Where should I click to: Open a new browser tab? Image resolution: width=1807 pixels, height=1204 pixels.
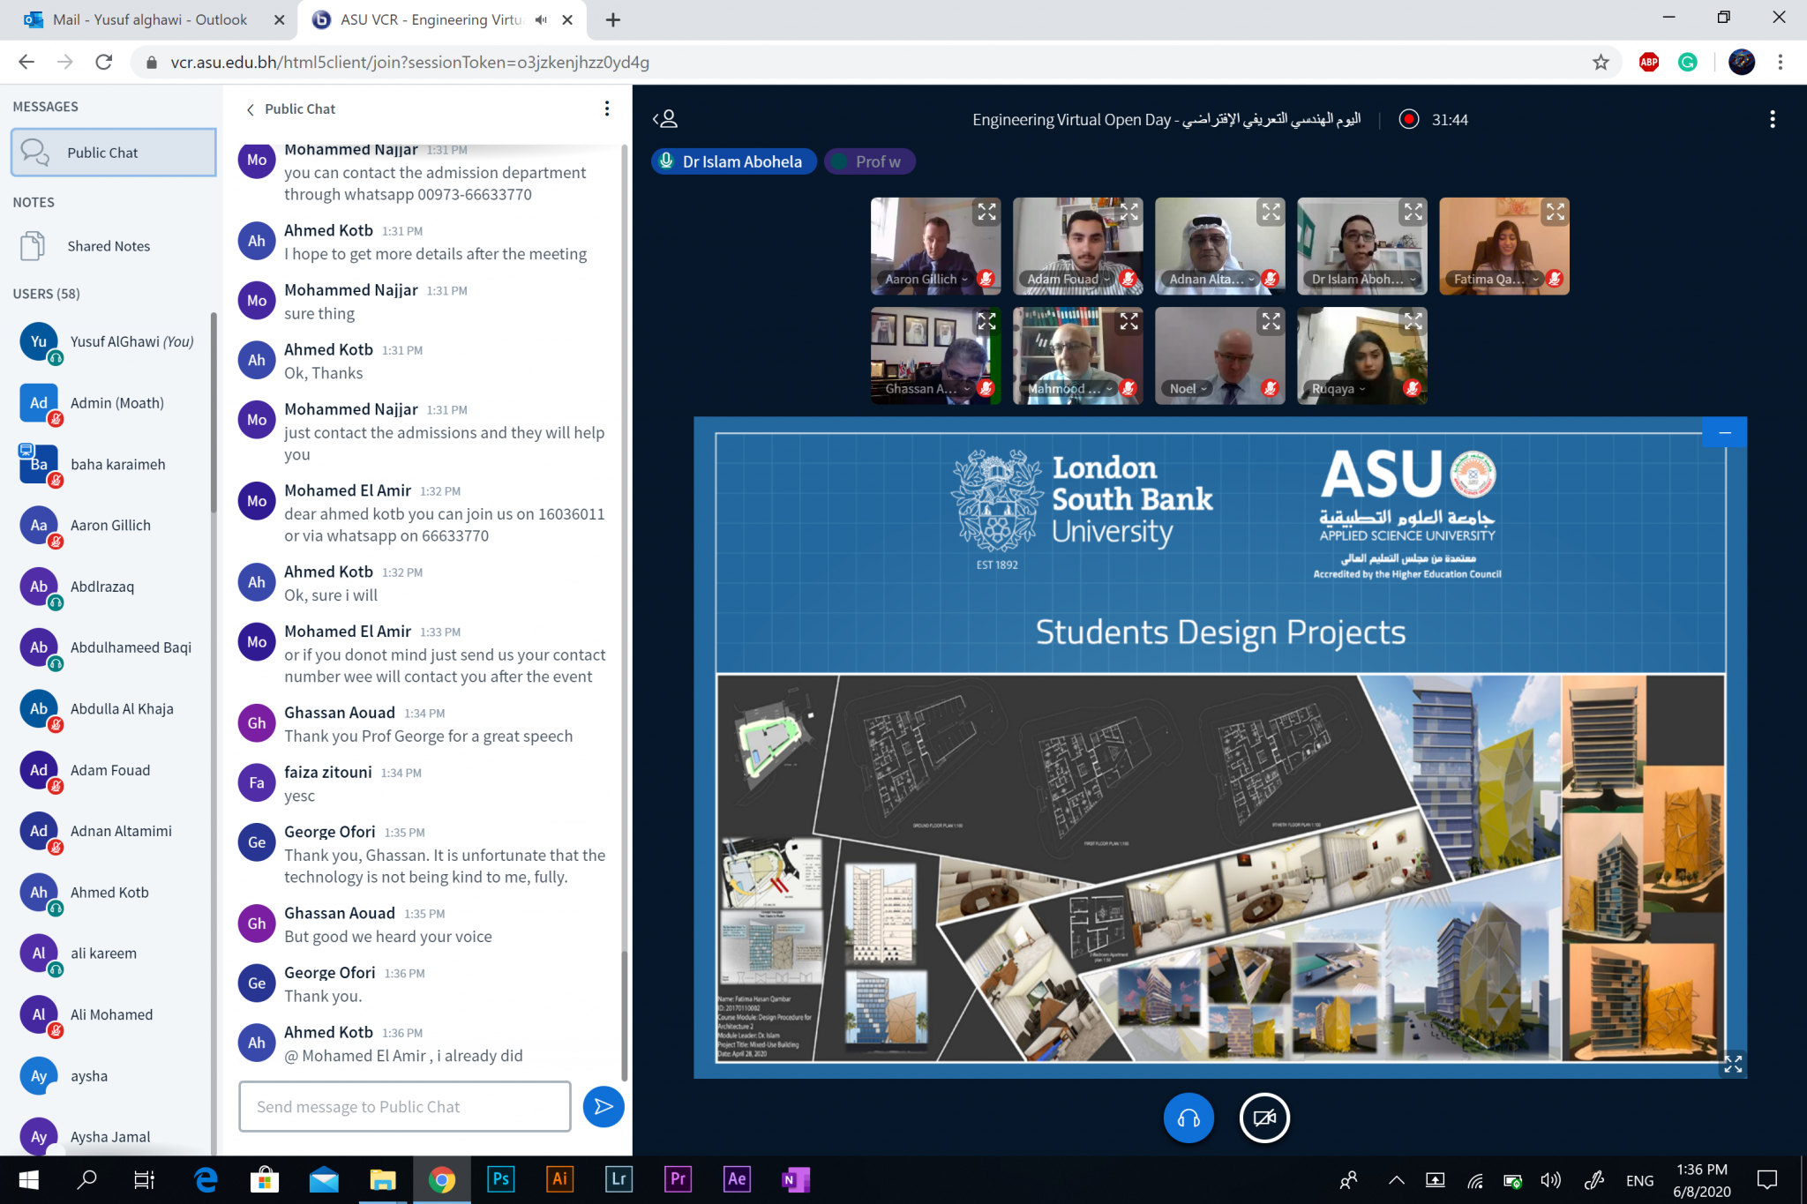click(612, 19)
